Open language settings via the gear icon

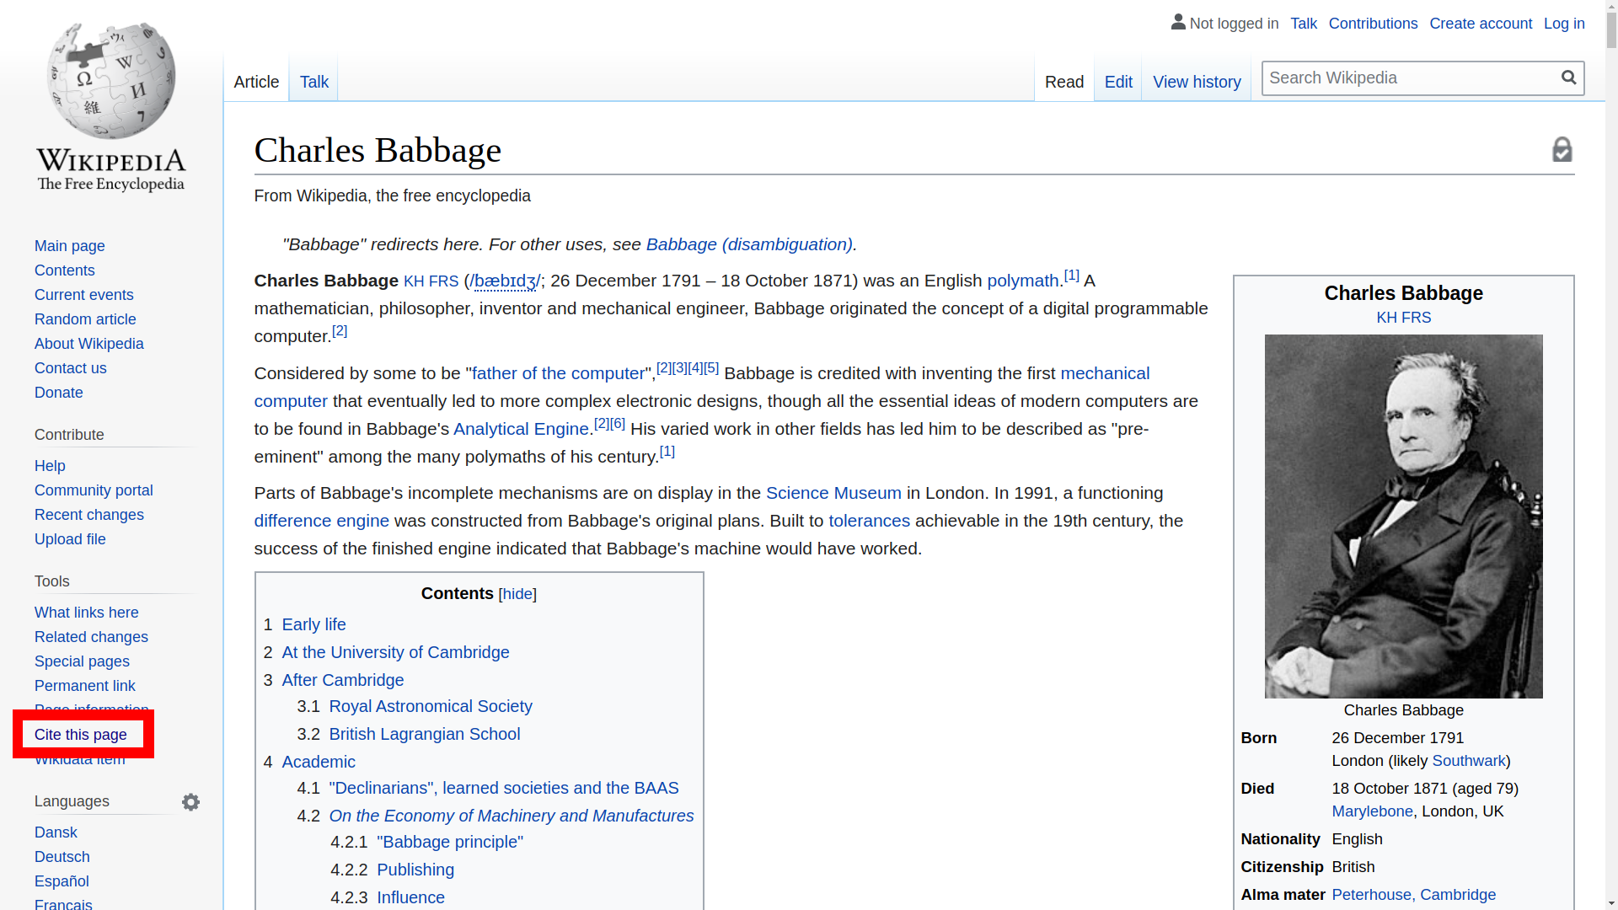190,801
